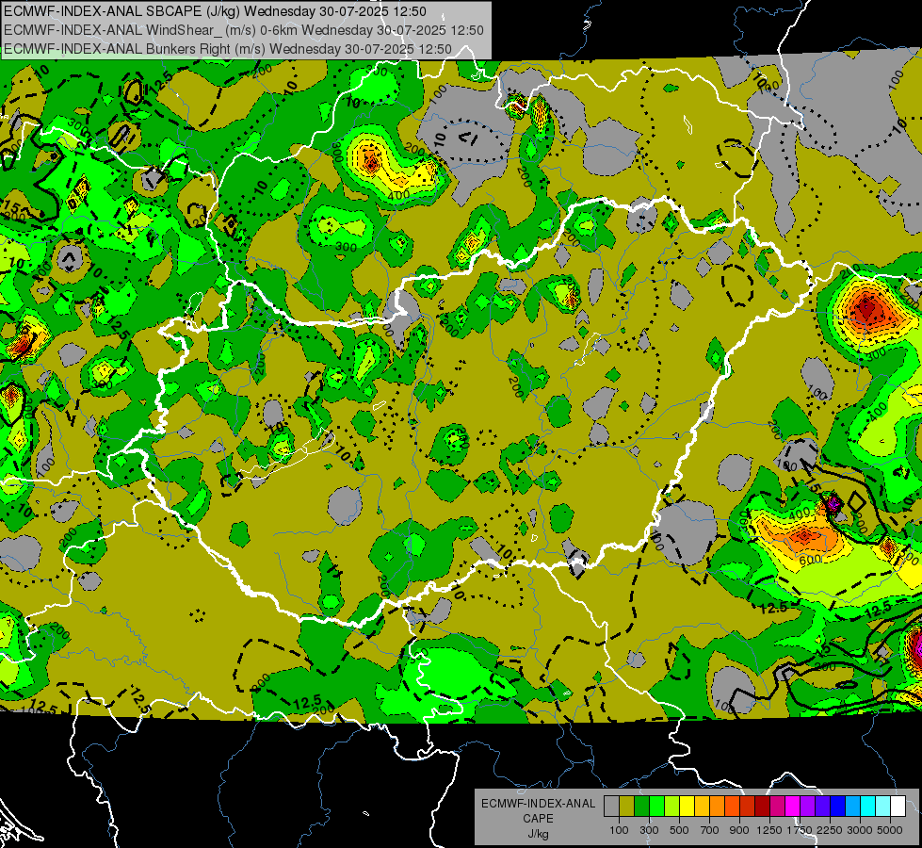The image size is (922, 848).
Task: Click the pure blue legend swatch
Action: point(837,807)
